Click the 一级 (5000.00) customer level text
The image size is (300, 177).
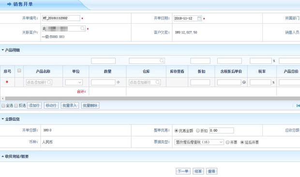click(53, 37)
